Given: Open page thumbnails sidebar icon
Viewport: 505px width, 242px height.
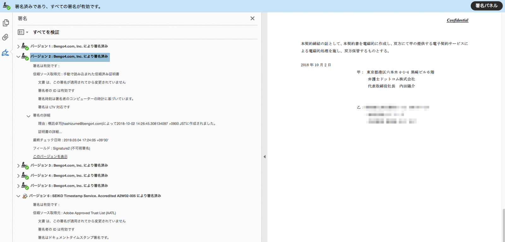Looking at the screenshot, I should point(6,23).
